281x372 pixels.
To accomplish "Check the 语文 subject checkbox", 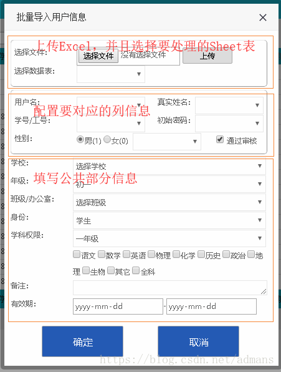I will tap(77, 254).
